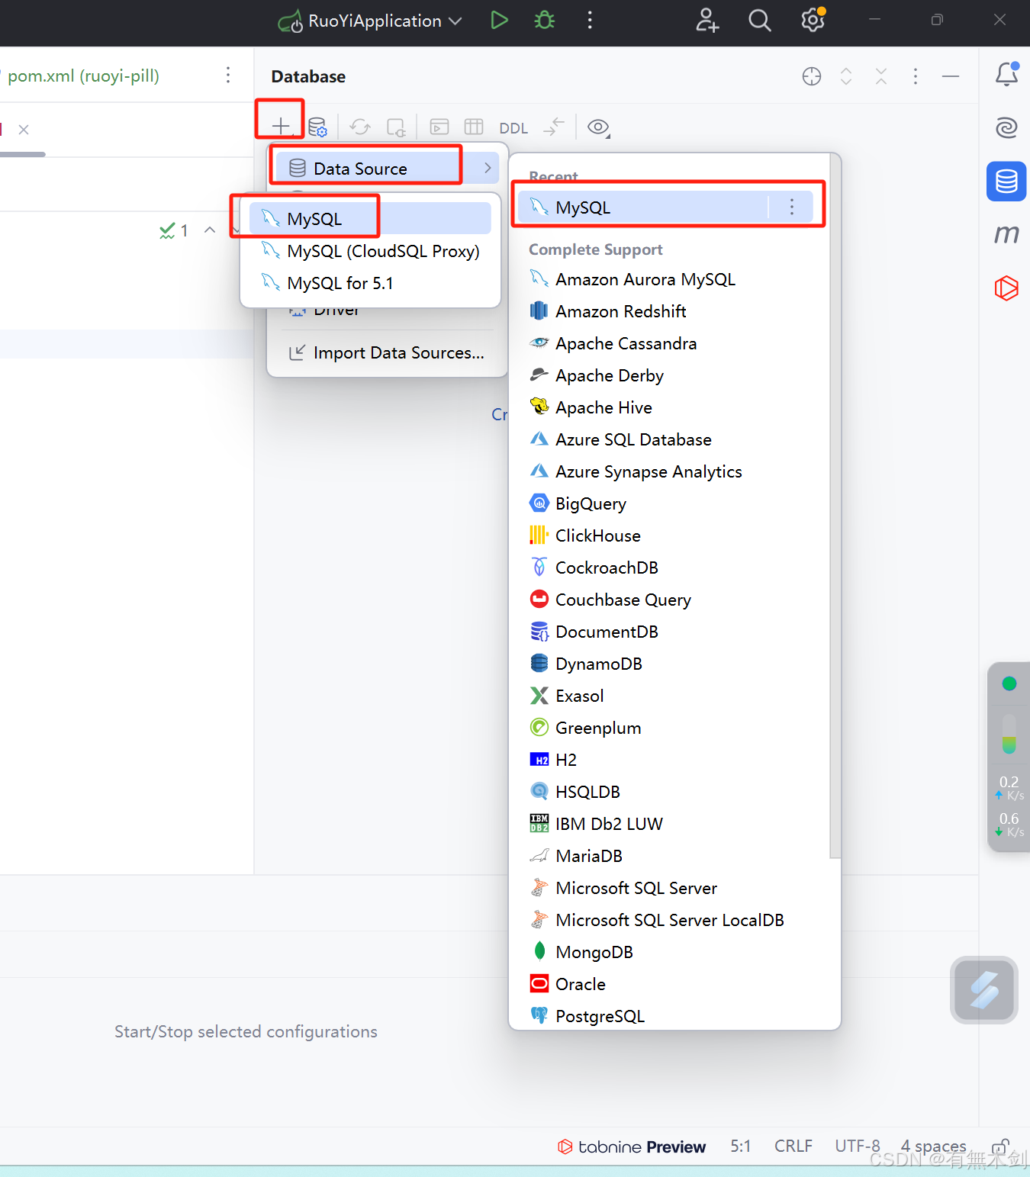Click the Code With Me add-user icon
This screenshot has width=1030, height=1177.
point(707,21)
